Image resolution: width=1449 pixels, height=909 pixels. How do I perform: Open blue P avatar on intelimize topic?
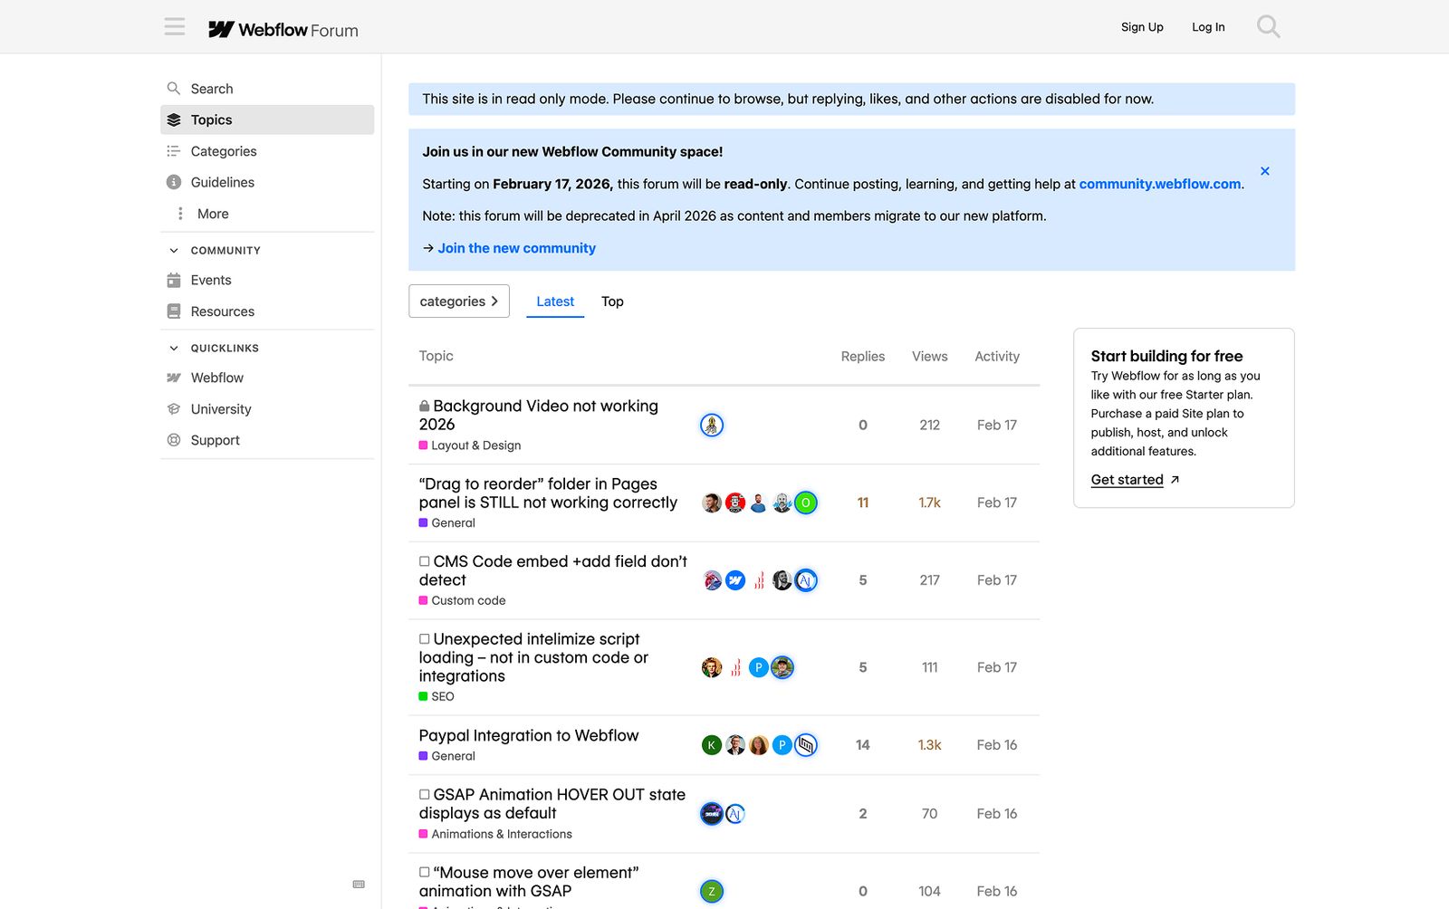(759, 667)
